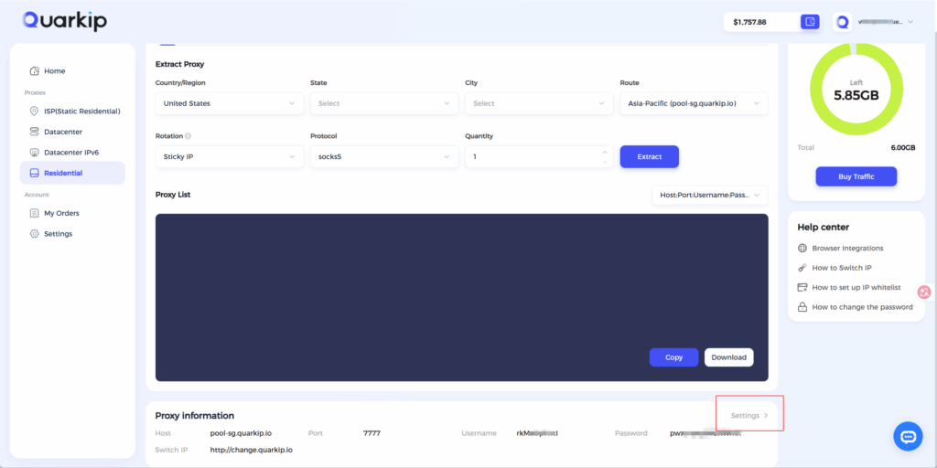Open the State select dropdown

click(x=384, y=103)
